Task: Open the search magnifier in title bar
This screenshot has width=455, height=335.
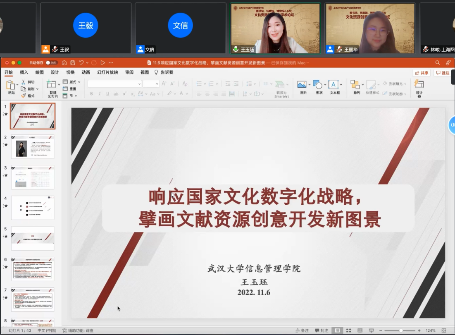Action: pyautogui.click(x=438, y=63)
